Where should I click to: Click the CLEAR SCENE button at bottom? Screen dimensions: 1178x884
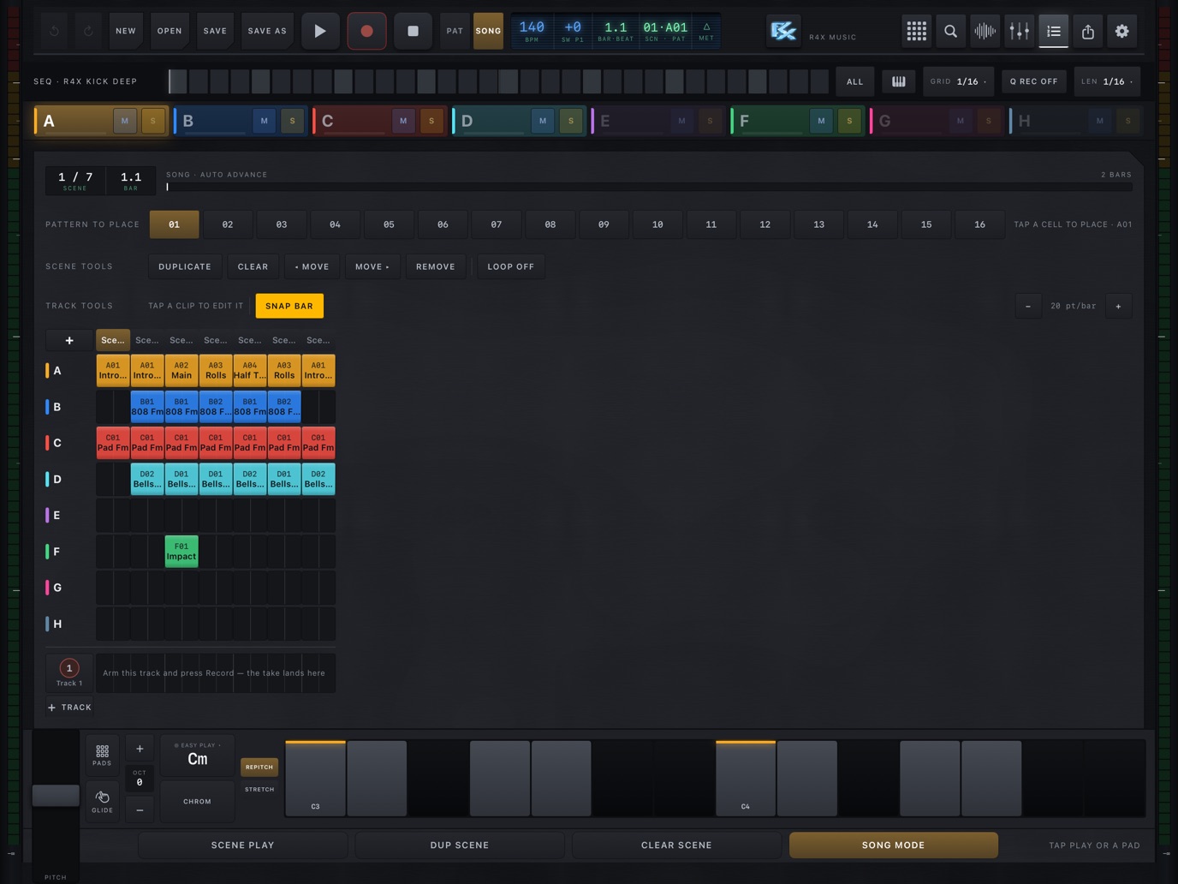tap(676, 845)
